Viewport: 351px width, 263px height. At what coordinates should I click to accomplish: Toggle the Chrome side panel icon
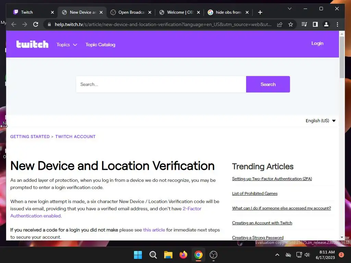point(315,24)
